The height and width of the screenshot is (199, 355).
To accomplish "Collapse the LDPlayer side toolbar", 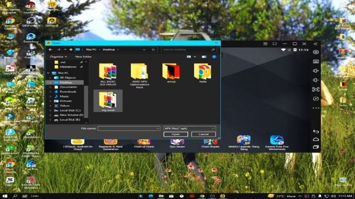I will 316,44.
